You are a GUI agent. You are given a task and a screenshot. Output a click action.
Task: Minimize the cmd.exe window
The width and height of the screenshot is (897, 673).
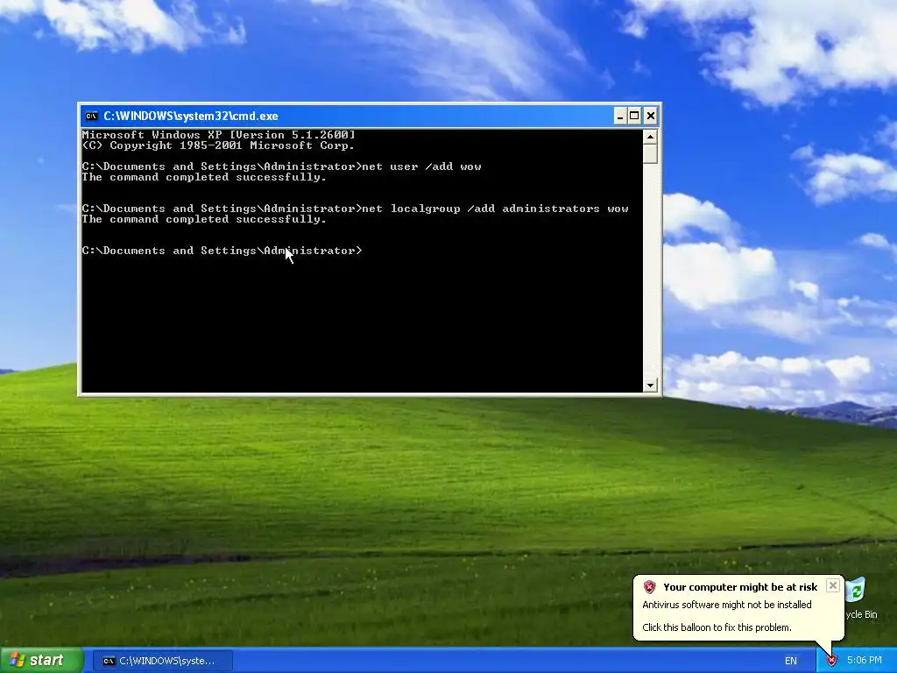point(620,117)
